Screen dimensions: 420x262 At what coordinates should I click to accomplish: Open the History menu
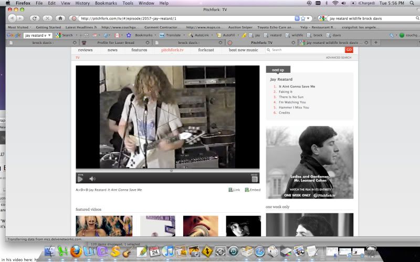[82, 3]
